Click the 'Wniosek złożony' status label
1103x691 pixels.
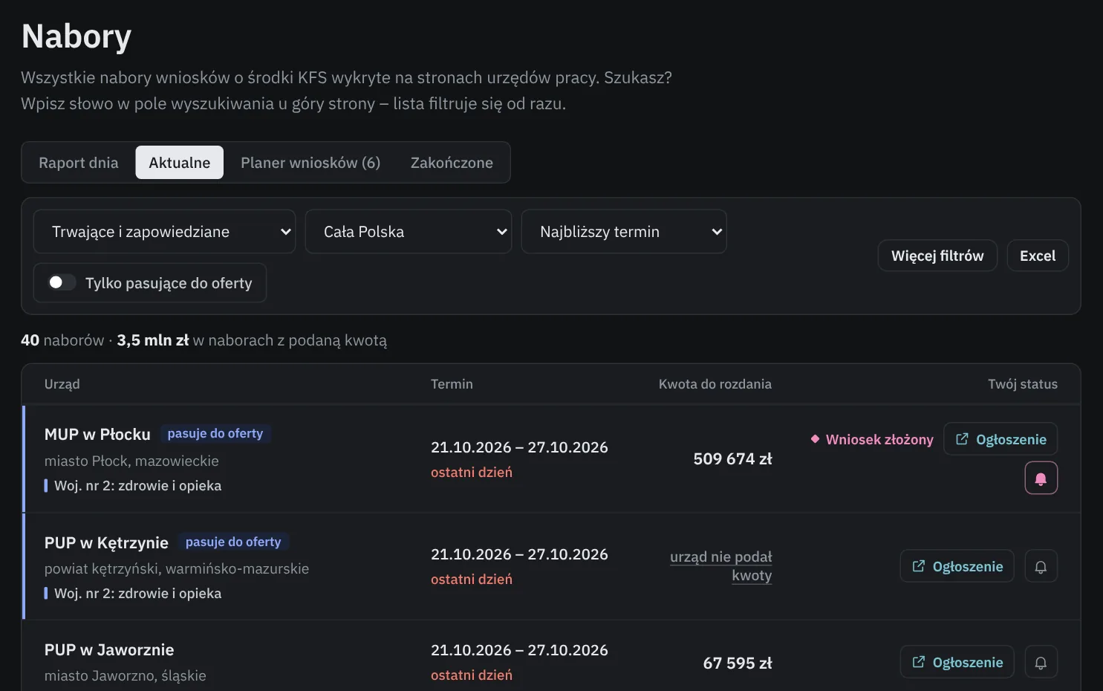click(872, 439)
